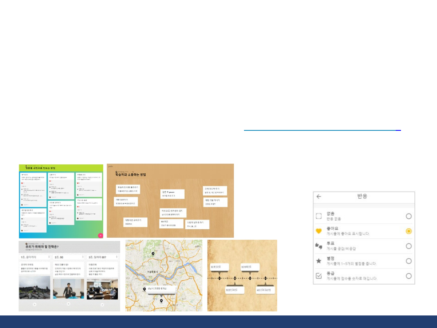Click the yellow heart 좋아요 icon

[318, 231]
